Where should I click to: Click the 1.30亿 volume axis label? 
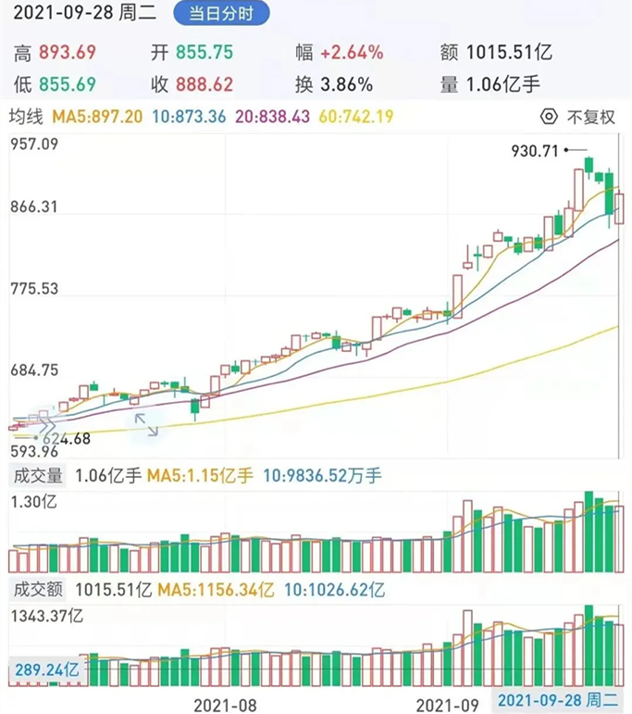click(x=33, y=501)
